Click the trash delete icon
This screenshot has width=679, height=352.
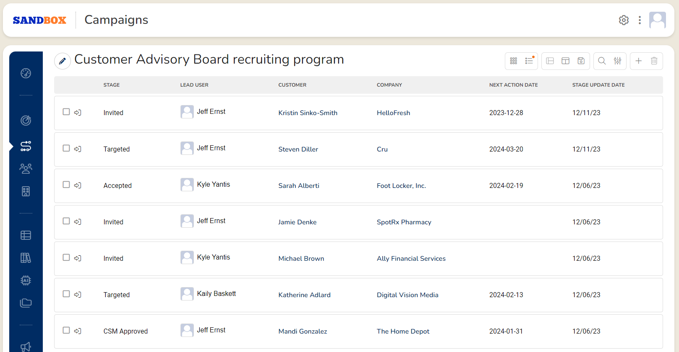tap(654, 61)
